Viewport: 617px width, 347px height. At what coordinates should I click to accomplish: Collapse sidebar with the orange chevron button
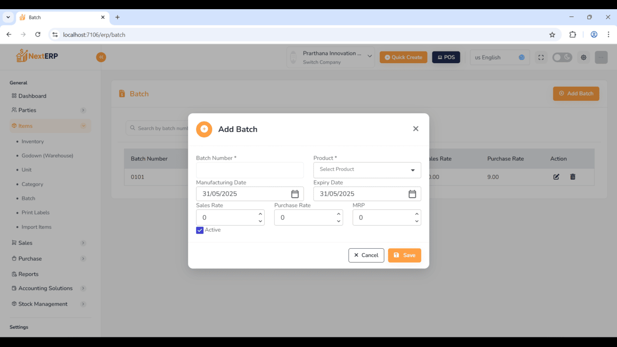tap(101, 57)
